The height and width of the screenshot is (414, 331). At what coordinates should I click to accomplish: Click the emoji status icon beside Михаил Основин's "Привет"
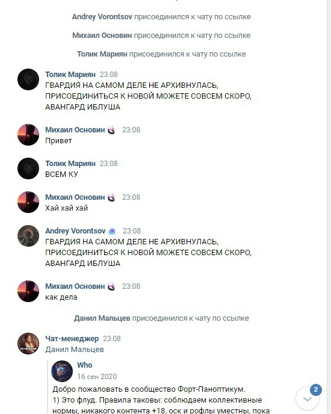[x=111, y=130]
